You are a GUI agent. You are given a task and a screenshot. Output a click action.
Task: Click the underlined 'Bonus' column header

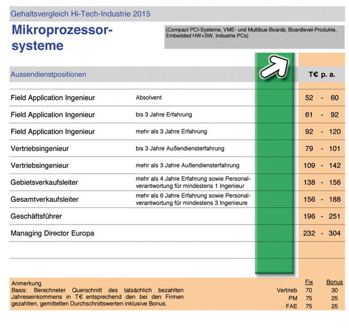click(335, 282)
